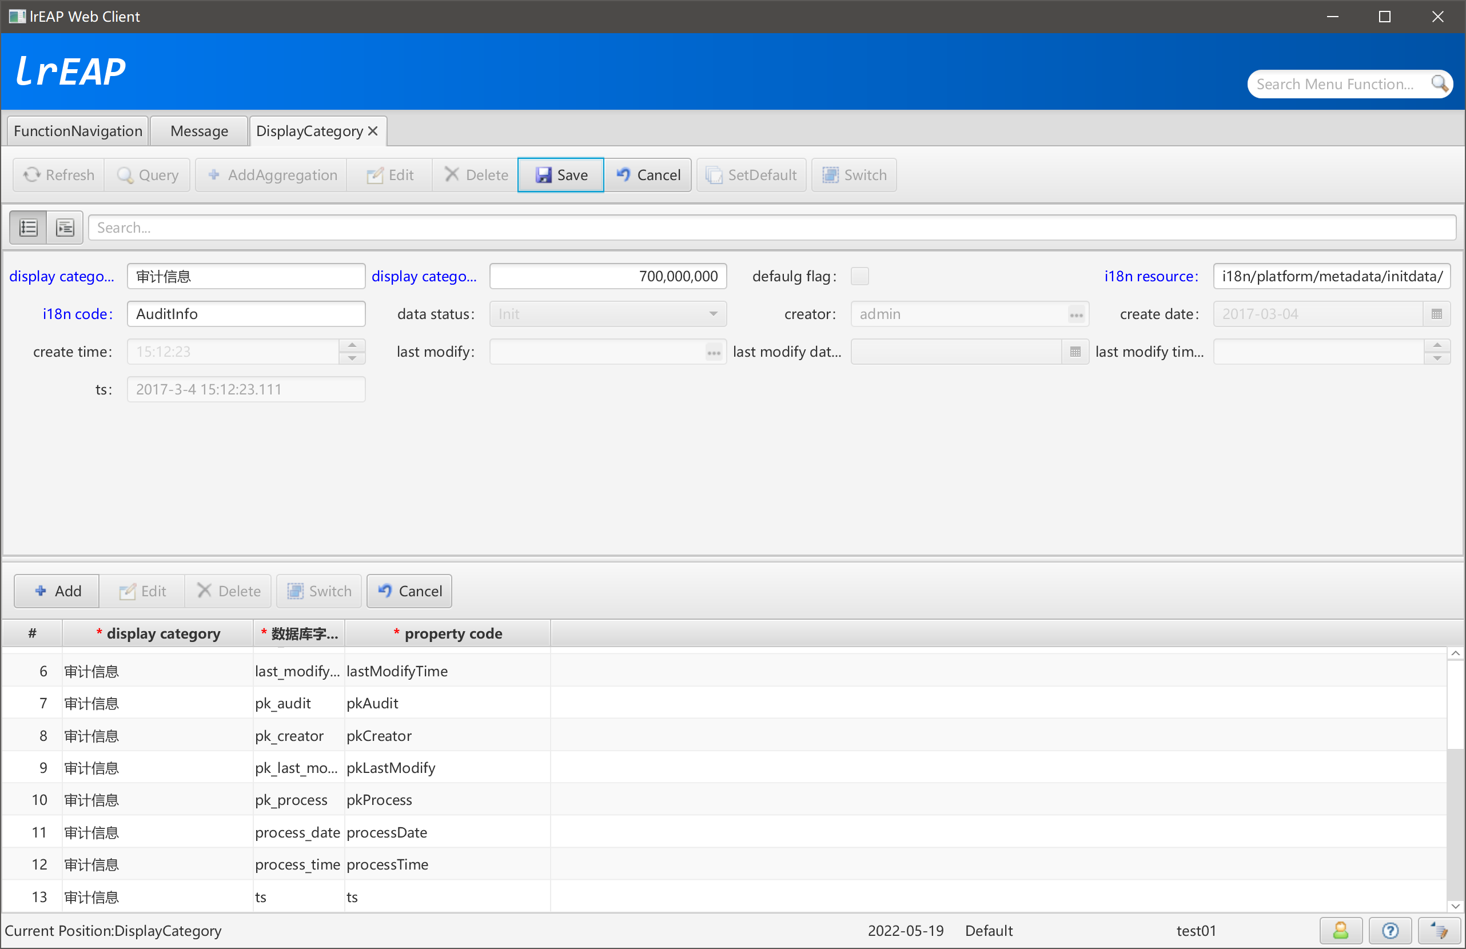Click Switch in the detail toolbar
1466x949 pixels.
coord(319,591)
